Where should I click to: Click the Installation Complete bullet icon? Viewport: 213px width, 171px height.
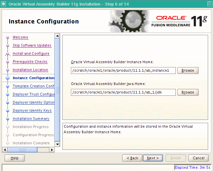click(x=8, y=143)
